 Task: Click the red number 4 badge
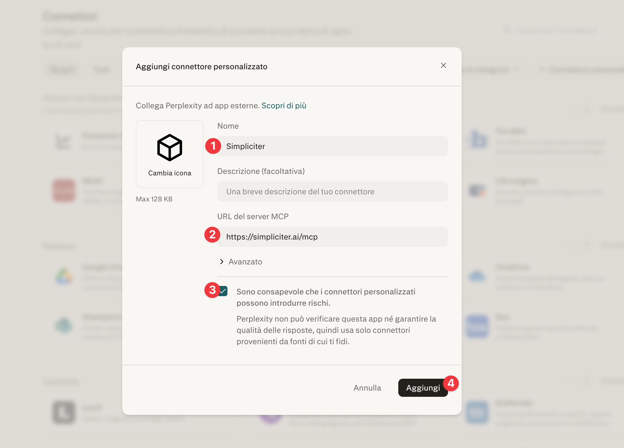(451, 383)
